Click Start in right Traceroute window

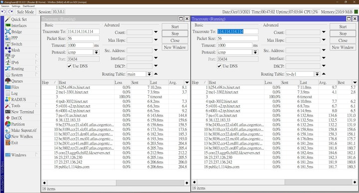click(x=343, y=26)
